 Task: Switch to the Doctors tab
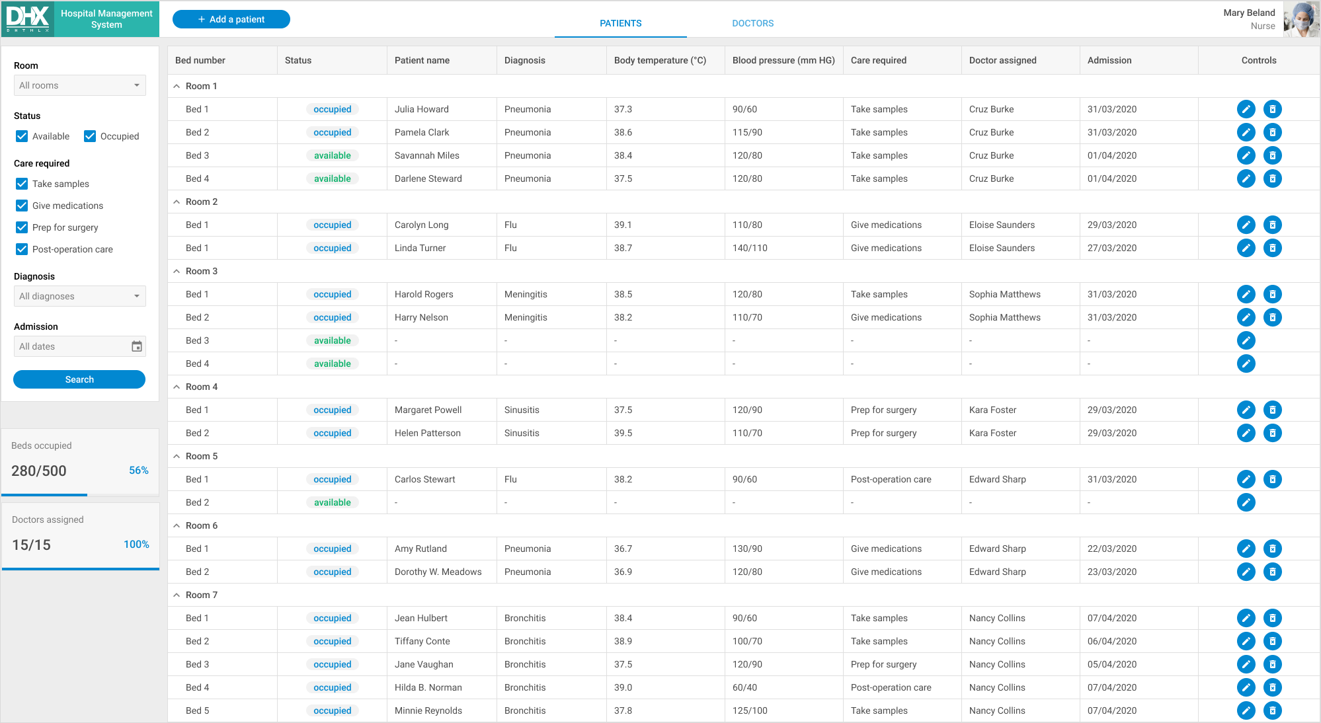pos(751,21)
